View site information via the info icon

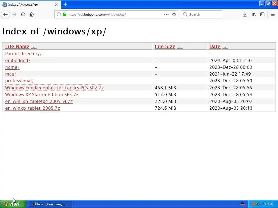59,15
